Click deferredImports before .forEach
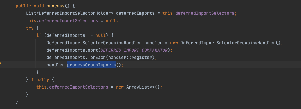Viewport: 301px width, 109px height. [66, 58]
